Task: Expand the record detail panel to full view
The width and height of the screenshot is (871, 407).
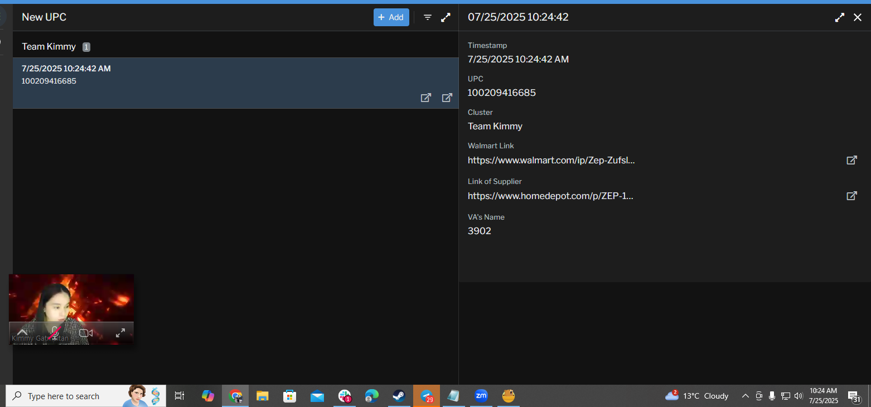Action: tap(839, 17)
